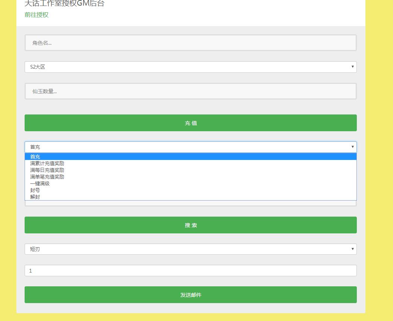
Task: Click the 前往授权 link
Action: [x=37, y=15]
